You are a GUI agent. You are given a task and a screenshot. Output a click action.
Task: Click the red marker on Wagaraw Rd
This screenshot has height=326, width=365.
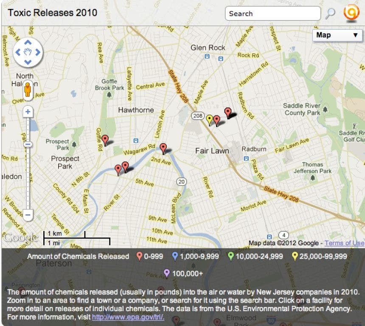point(163,147)
